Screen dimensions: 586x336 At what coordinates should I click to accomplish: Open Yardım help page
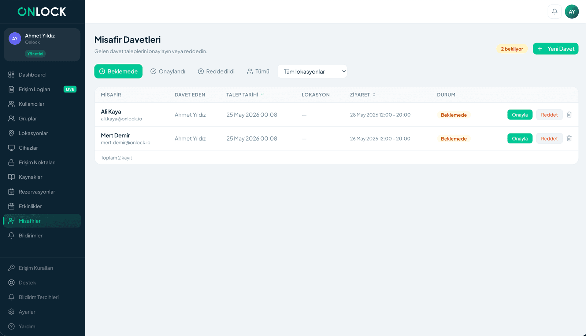pyautogui.click(x=42, y=326)
